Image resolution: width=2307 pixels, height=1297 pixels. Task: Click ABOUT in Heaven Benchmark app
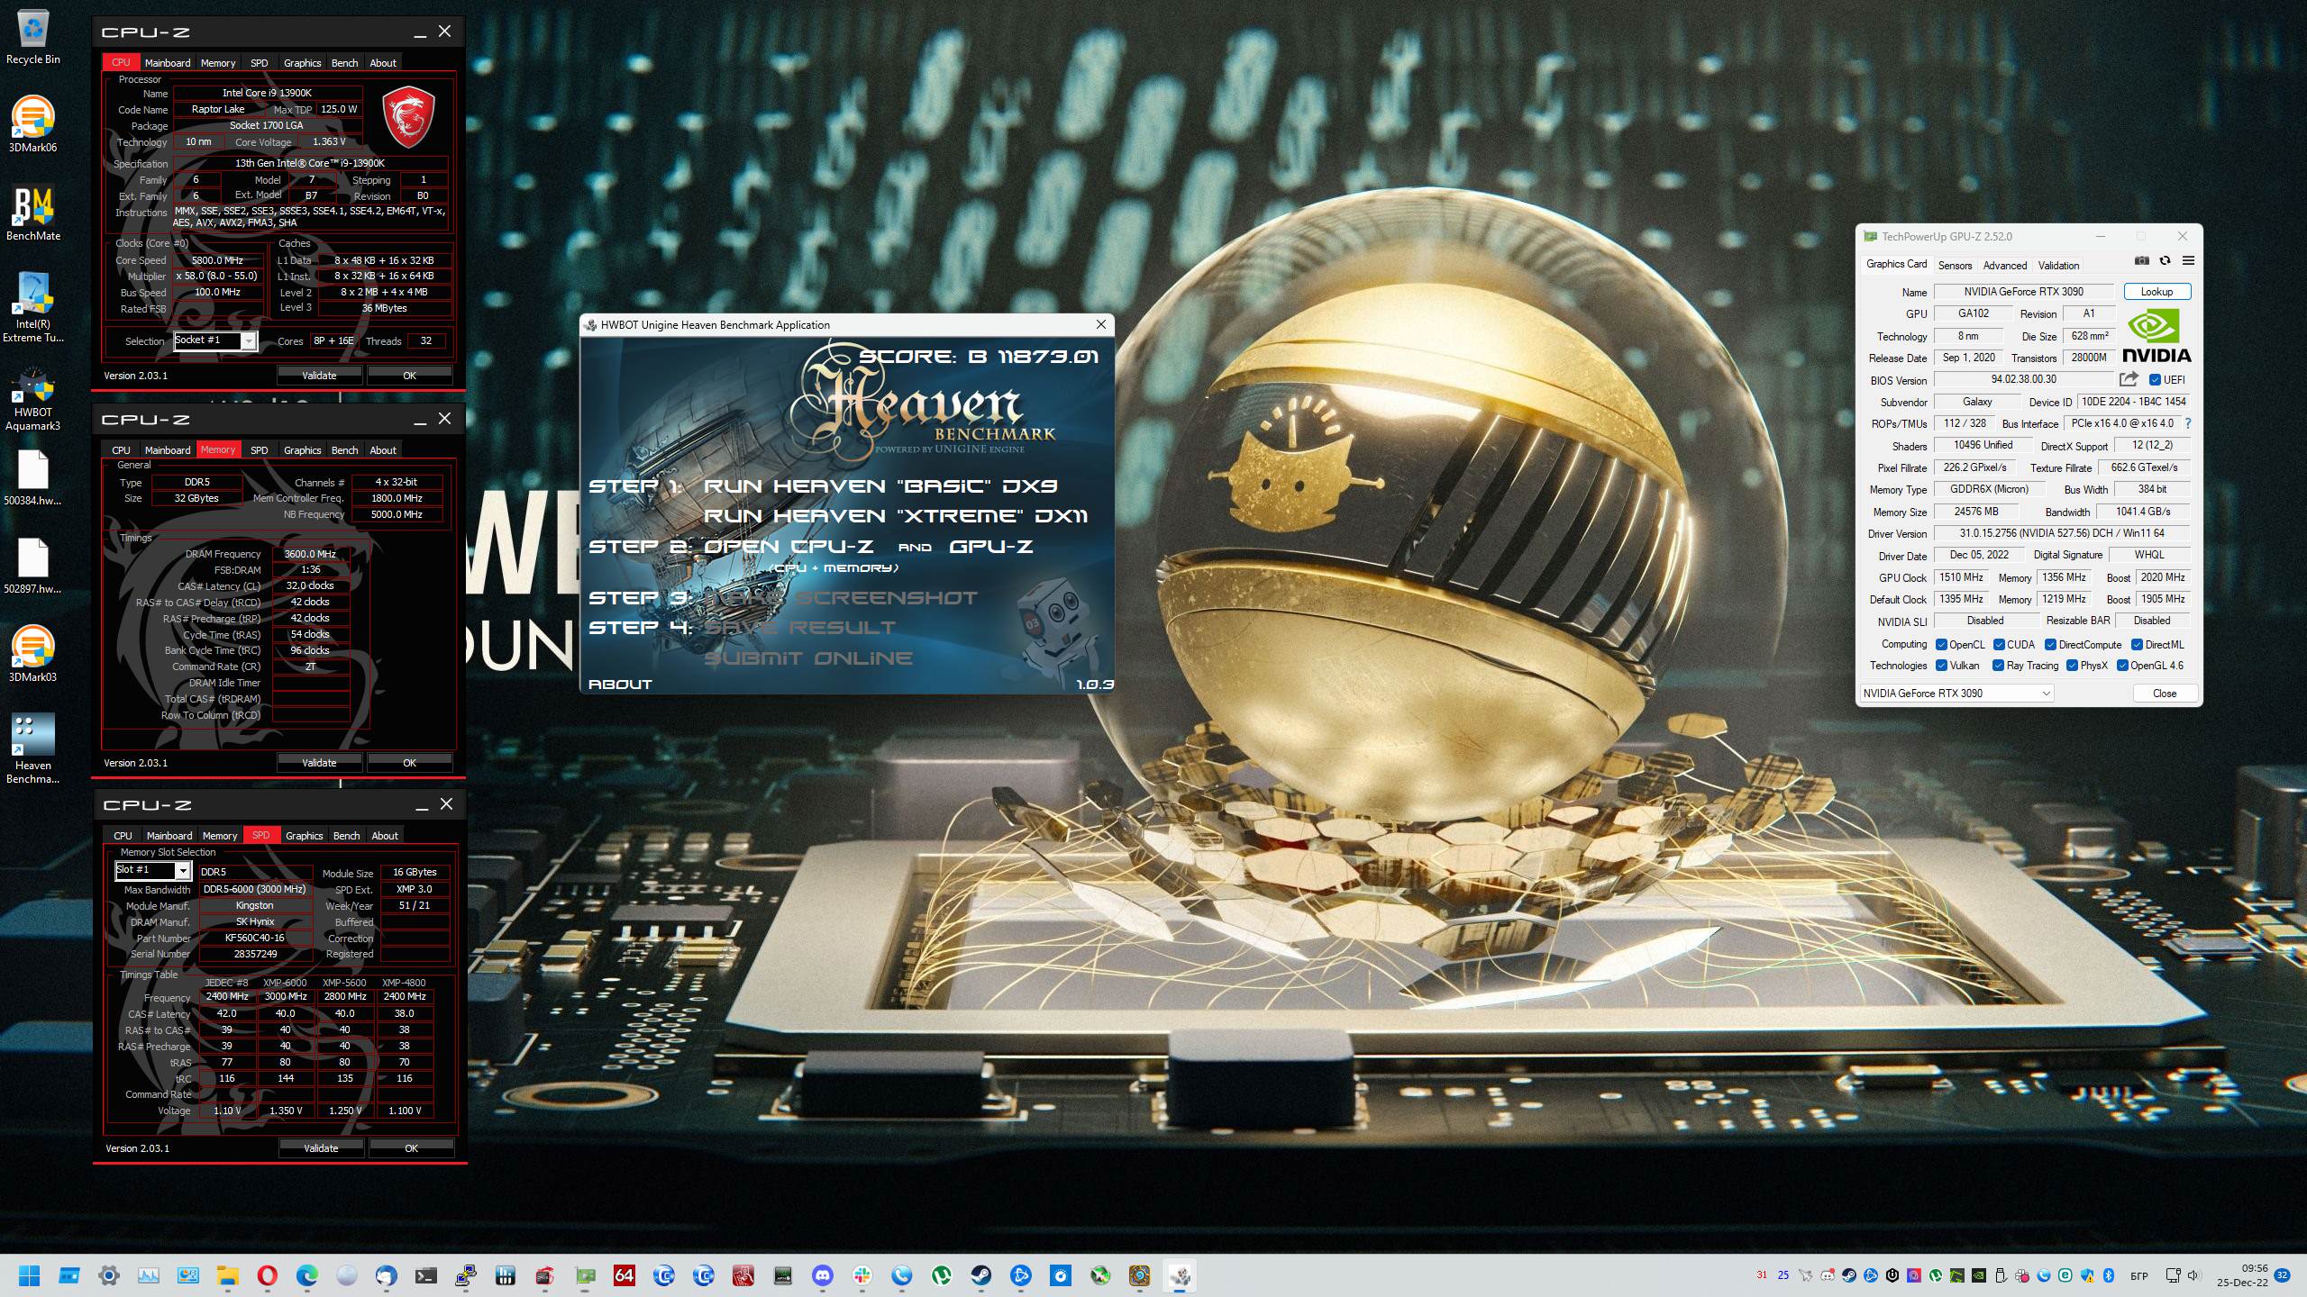click(x=620, y=685)
